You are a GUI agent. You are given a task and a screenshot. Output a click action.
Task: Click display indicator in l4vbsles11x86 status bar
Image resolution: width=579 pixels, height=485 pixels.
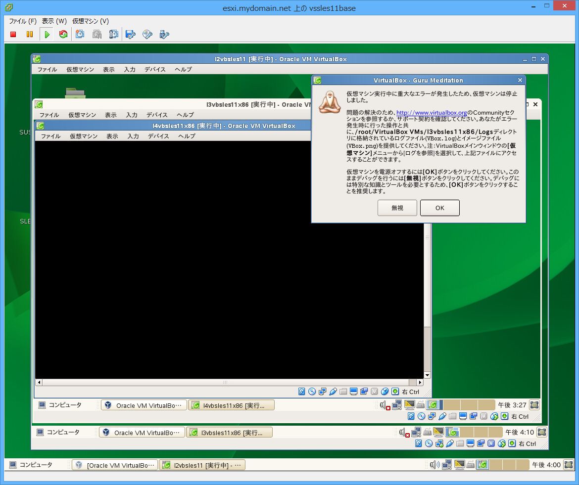tap(353, 392)
